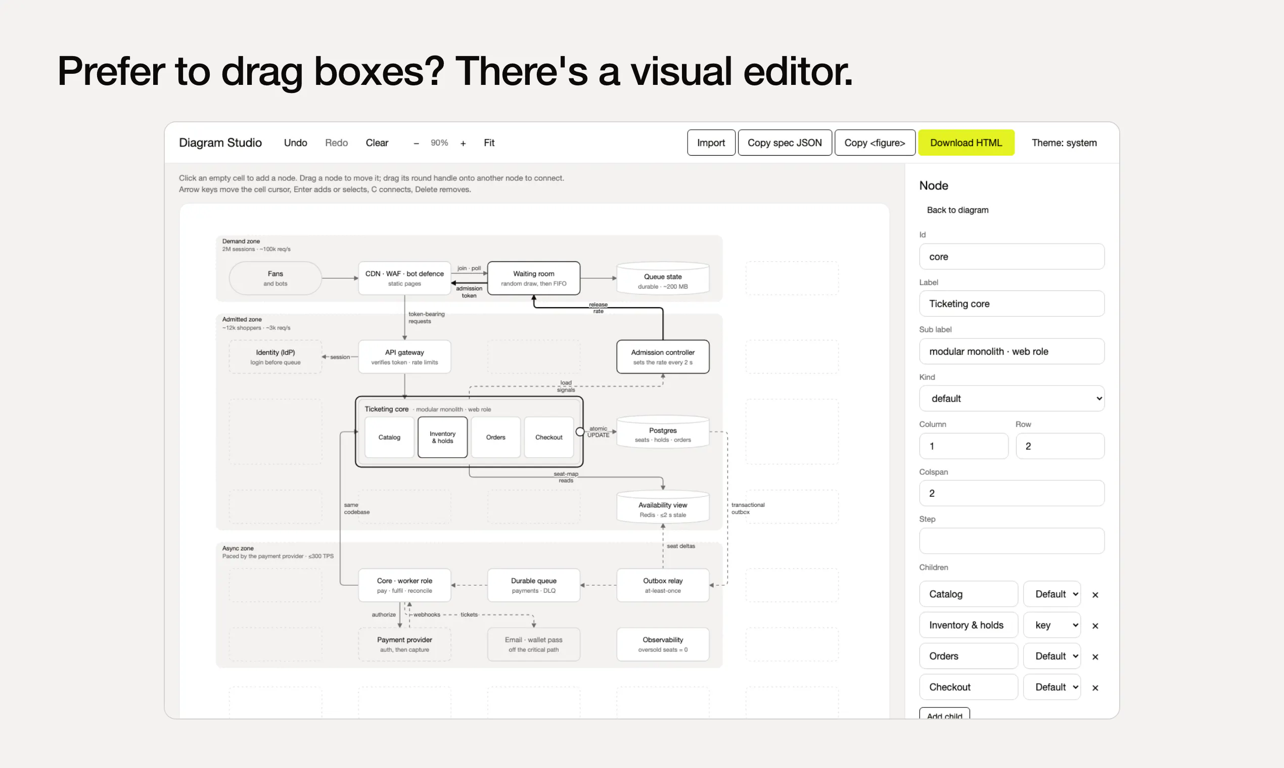This screenshot has height=768, width=1284.
Task: Click Fit to fit the diagram
Action: click(x=489, y=143)
